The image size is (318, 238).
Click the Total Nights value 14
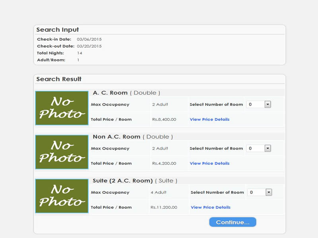[x=79, y=53]
